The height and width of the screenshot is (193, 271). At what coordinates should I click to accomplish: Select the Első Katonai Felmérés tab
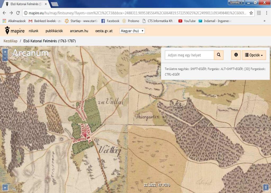[26, 4]
